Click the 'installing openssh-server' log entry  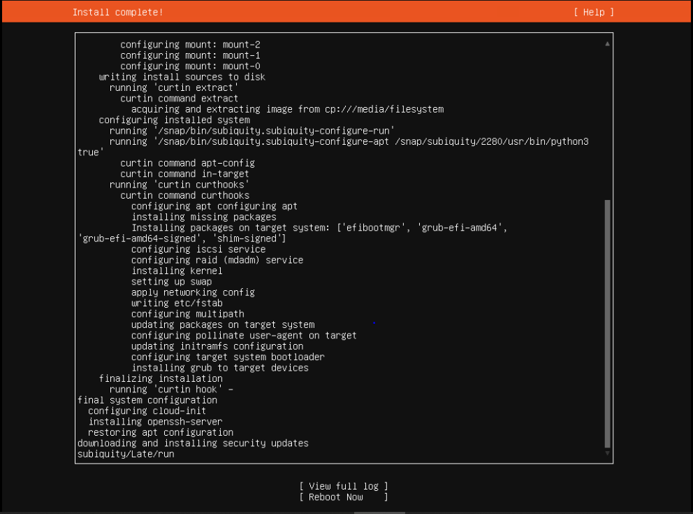pyautogui.click(x=155, y=422)
